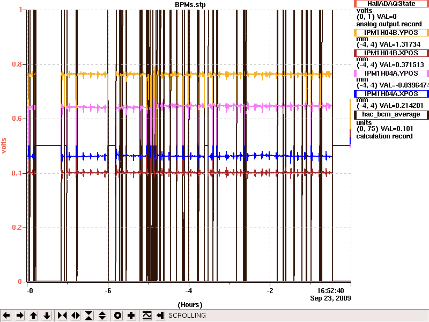The width and height of the screenshot is (429, 322).
Task: Pan the graph down with the down-arrow button
Action: [47, 316]
